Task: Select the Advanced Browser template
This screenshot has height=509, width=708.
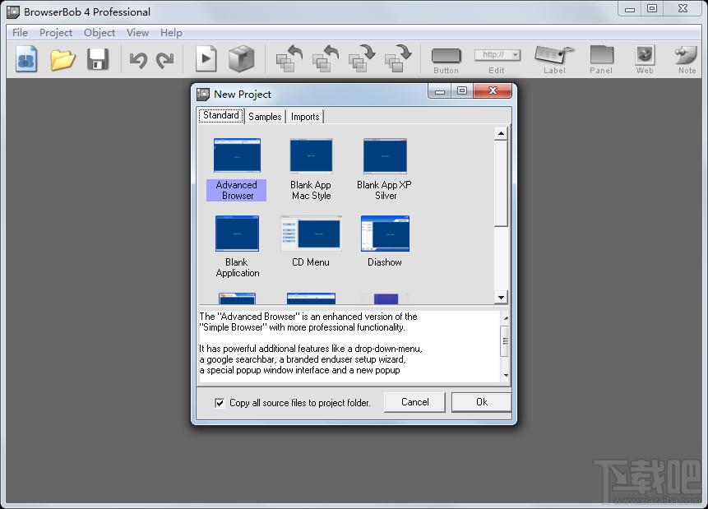Action: [x=237, y=169]
